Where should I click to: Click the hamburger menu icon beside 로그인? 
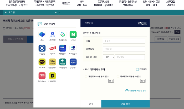pos(6,12)
